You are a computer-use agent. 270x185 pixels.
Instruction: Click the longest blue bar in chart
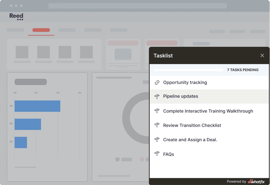pyautogui.click(x=37, y=106)
